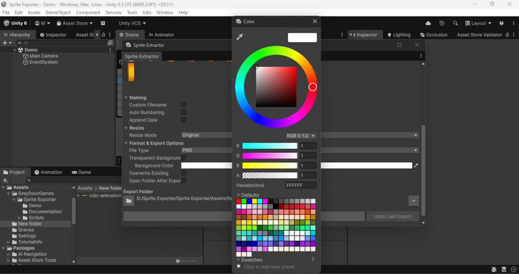The height and width of the screenshot is (274, 519).
Task: Open the Resize Mode Original dropdown
Action: pos(300,135)
